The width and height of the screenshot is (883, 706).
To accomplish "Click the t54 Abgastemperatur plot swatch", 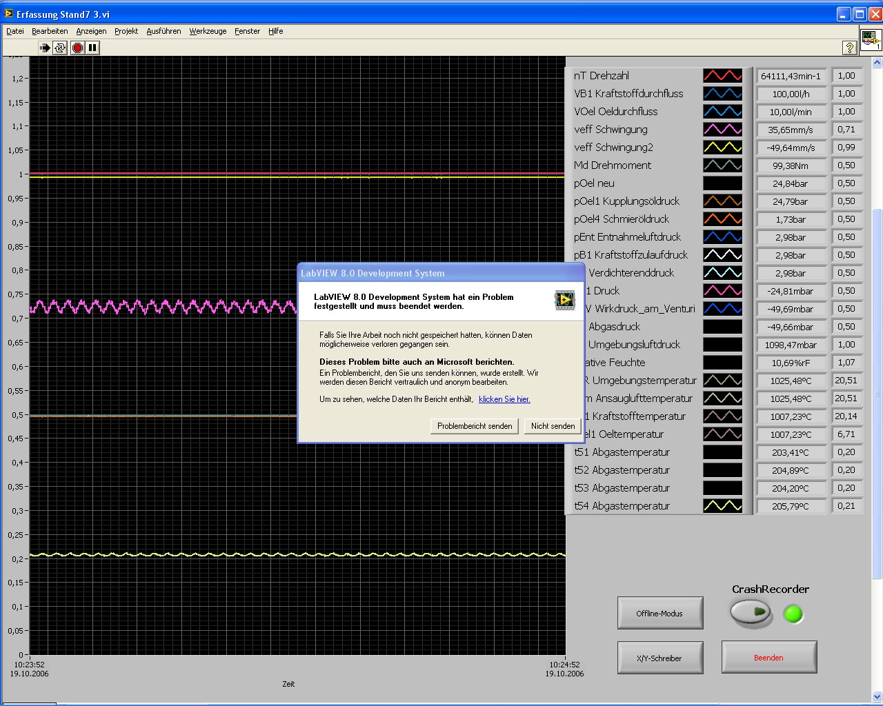I will 723,506.
